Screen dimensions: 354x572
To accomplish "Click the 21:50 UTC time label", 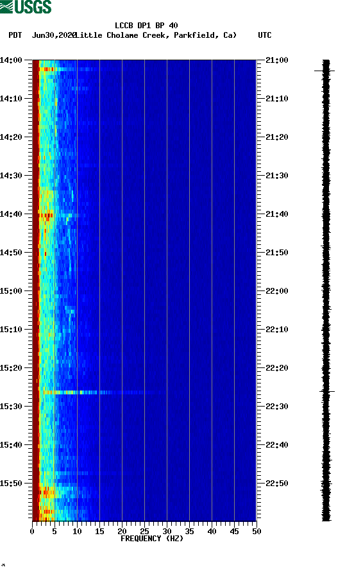I will tap(277, 253).
